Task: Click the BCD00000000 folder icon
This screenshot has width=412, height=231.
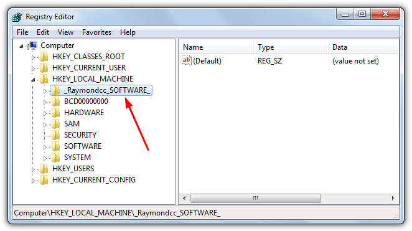Action: [55, 101]
